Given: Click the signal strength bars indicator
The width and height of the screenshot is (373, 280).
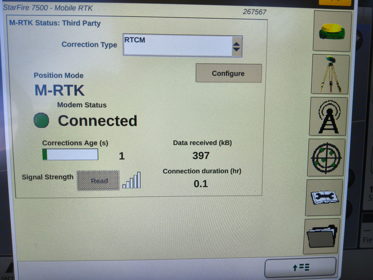Looking at the screenshot, I should click(132, 180).
